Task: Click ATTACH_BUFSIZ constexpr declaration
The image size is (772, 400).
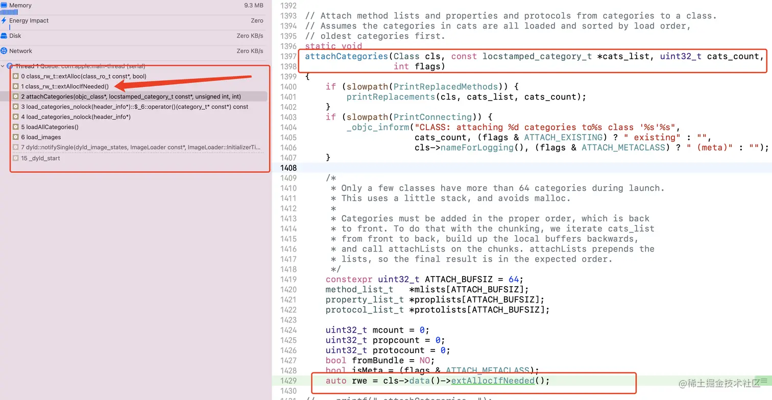Action: point(425,279)
